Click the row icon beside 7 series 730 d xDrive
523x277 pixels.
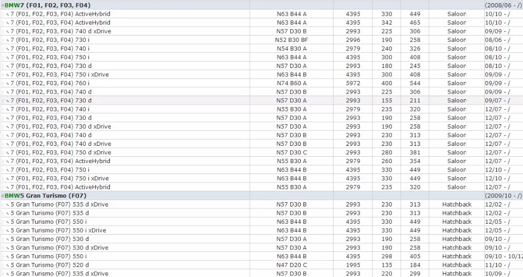point(7,126)
